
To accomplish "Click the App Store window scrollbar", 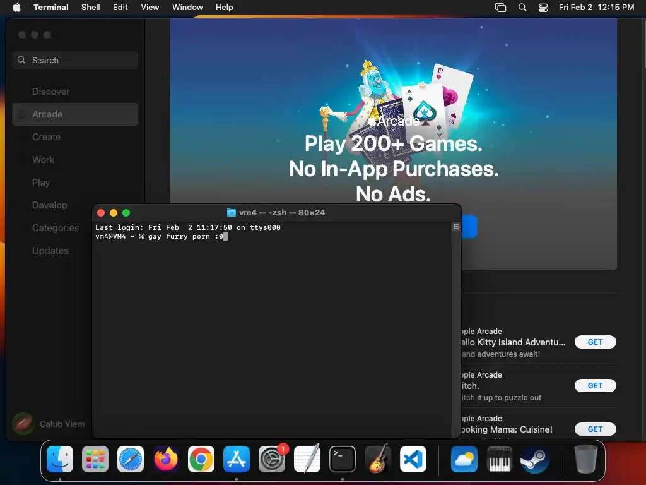I will click(x=643, y=44).
